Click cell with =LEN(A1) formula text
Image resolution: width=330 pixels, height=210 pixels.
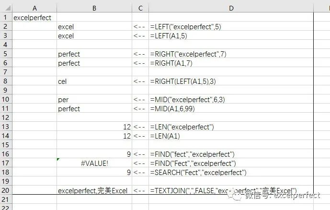pyautogui.click(x=231, y=136)
